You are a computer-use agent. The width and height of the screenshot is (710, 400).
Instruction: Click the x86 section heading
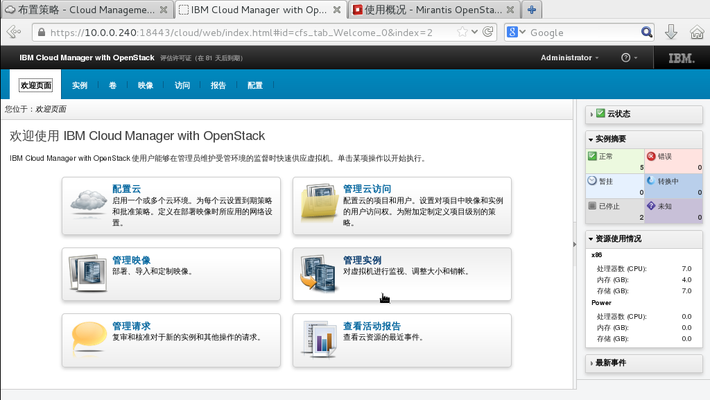[597, 254]
